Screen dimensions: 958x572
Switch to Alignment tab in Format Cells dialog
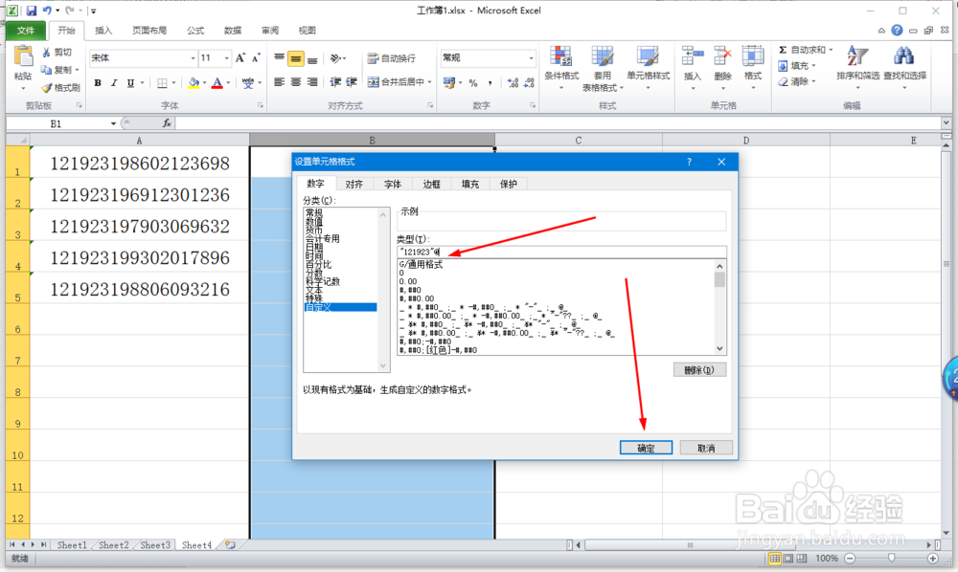(354, 185)
